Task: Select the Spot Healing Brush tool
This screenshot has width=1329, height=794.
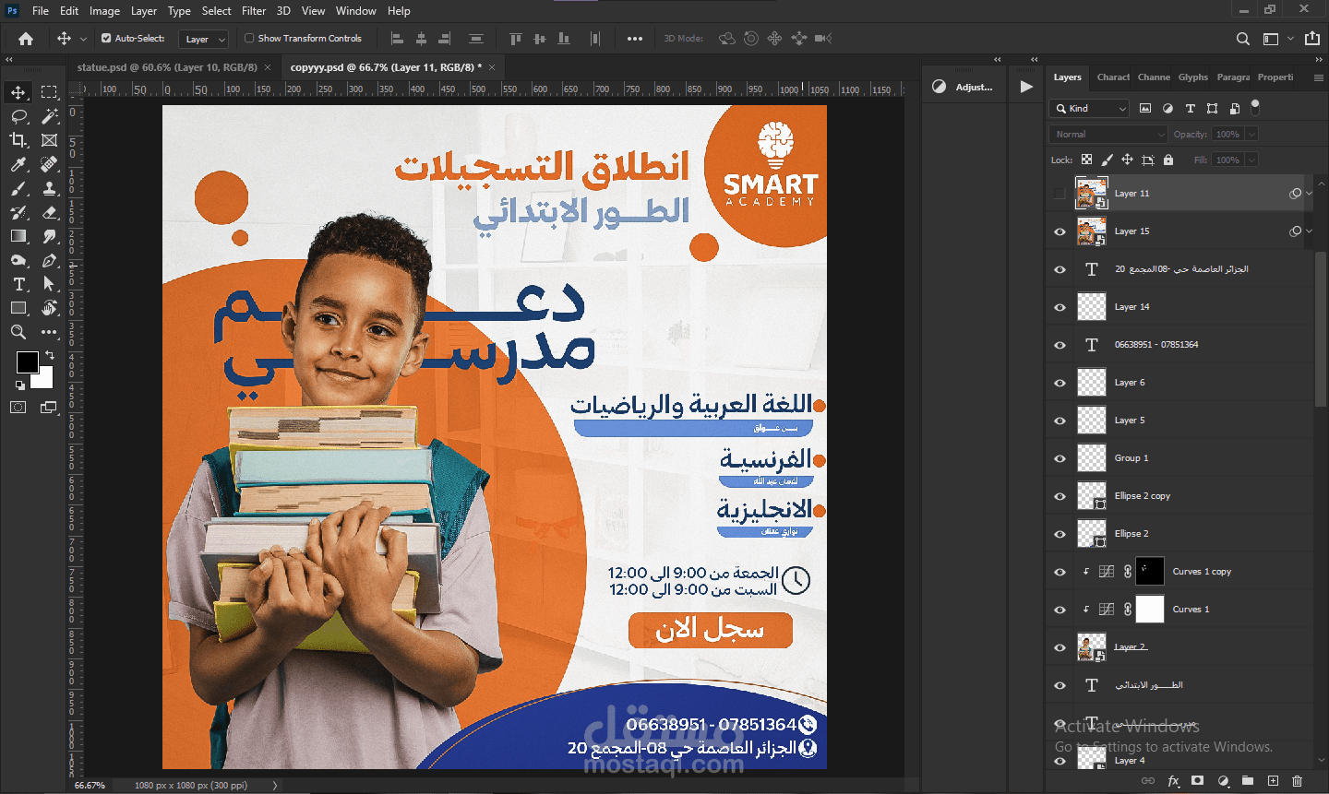Action: click(49, 164)
